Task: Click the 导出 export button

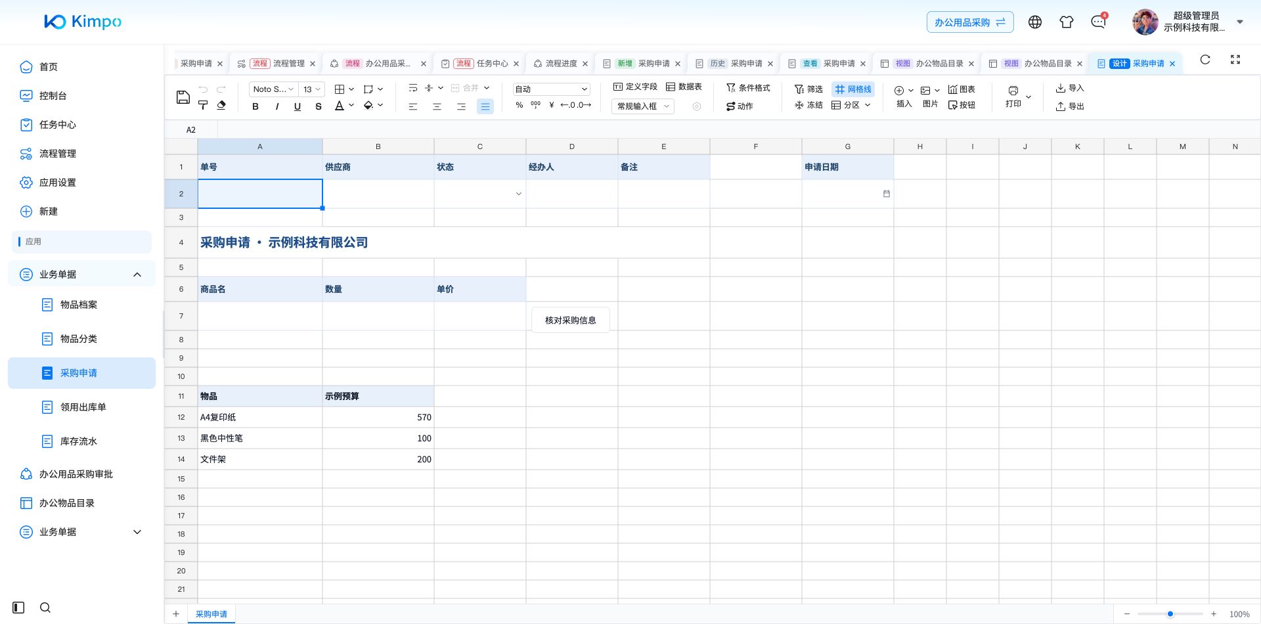Action: click(1070, 106)
